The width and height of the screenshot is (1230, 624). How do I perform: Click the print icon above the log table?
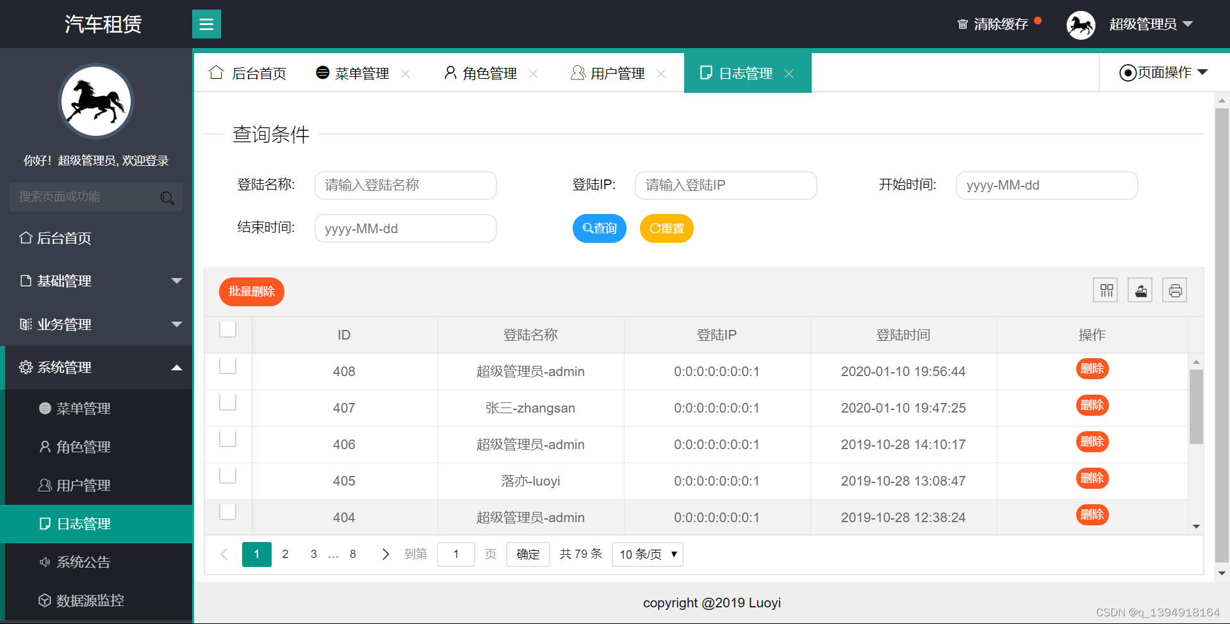tap(1174, 290)
